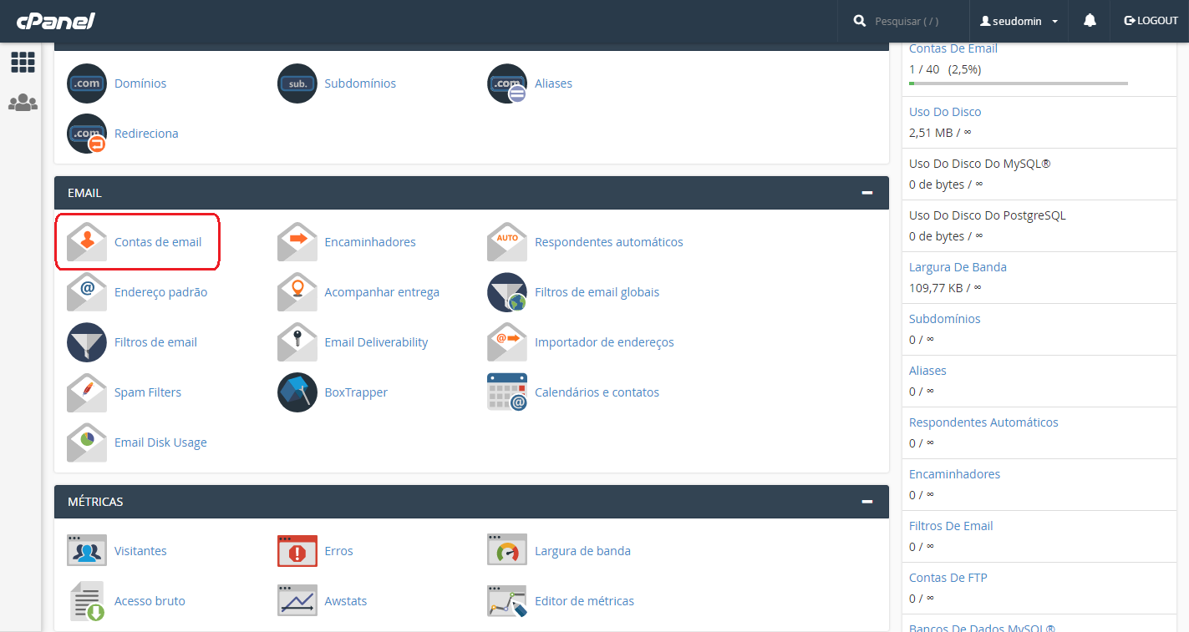Open the Encaminhadores envelope icon
Screen dimensions: 1189x632
(x=297, y=242)
